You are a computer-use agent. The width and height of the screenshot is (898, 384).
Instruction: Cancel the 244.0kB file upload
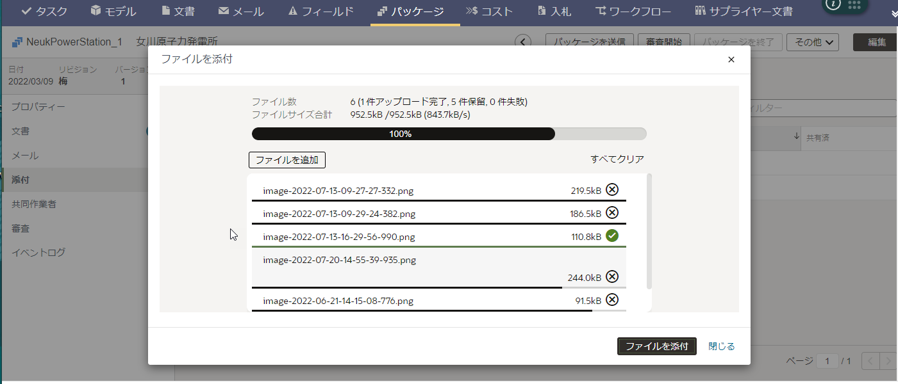pos(612,276)
